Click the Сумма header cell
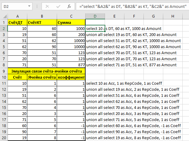Viewport: 189px width, 141px height. pos(71,22)
